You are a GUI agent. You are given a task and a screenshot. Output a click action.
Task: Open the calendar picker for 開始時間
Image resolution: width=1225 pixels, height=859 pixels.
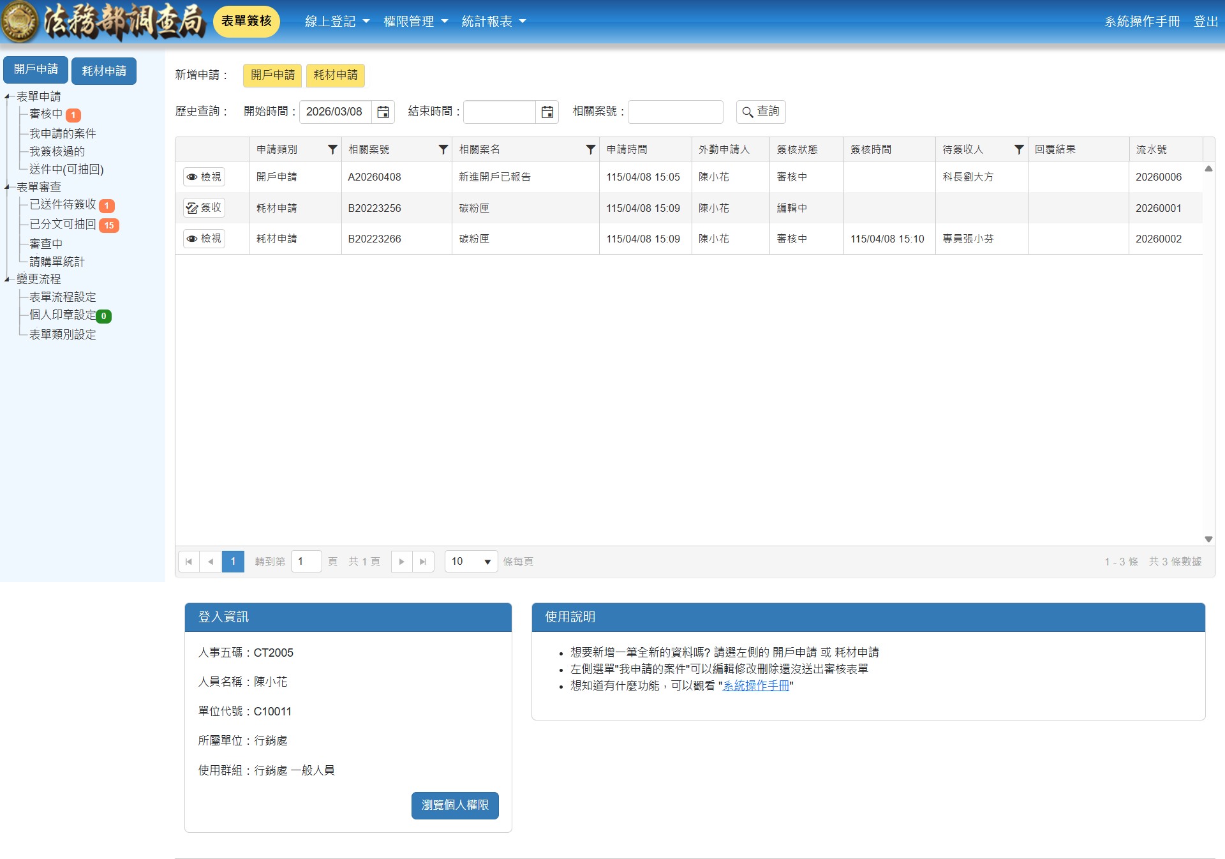point(383,112)
